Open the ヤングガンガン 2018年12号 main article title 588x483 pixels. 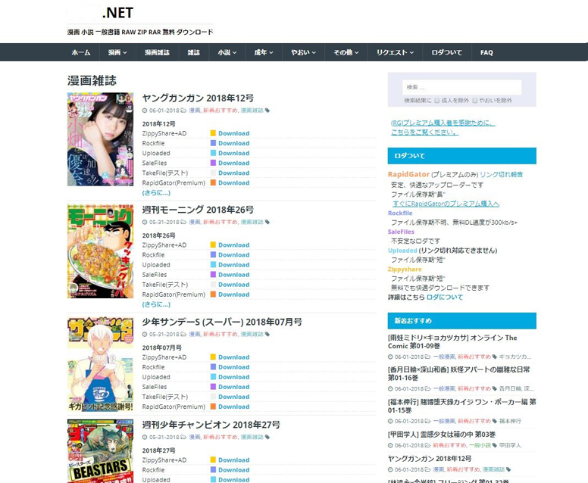pyautogui.click(x=198, y=98)
